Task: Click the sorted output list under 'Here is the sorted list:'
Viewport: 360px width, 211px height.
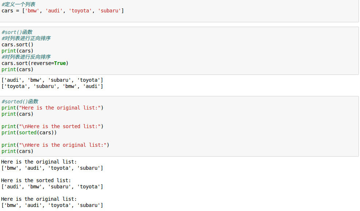Action: (52, 187)
